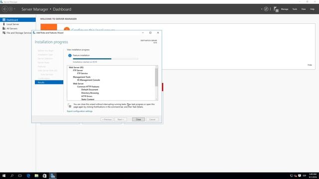Click the File and Storage Services icon
319x179 pixels.
[x=4, y=33]
